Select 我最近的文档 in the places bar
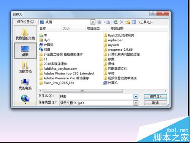190x143 pixels. pos(25,34)
